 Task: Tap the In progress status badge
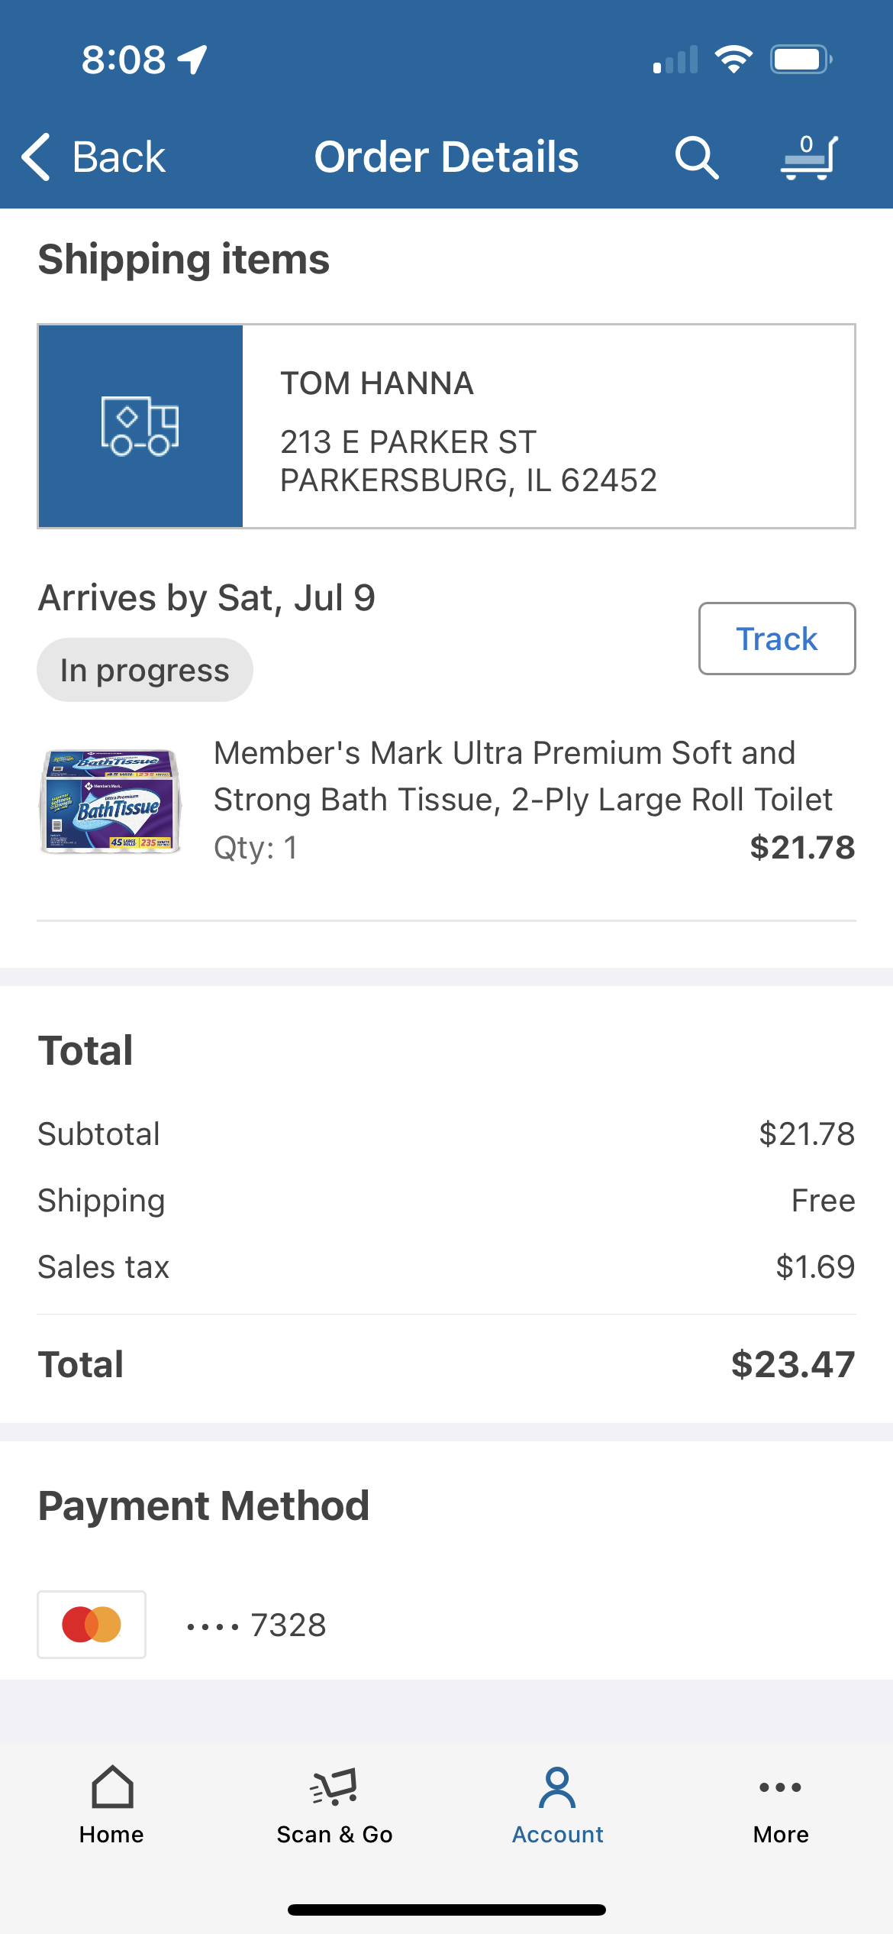pyautogui.click(x=145, y=670)
